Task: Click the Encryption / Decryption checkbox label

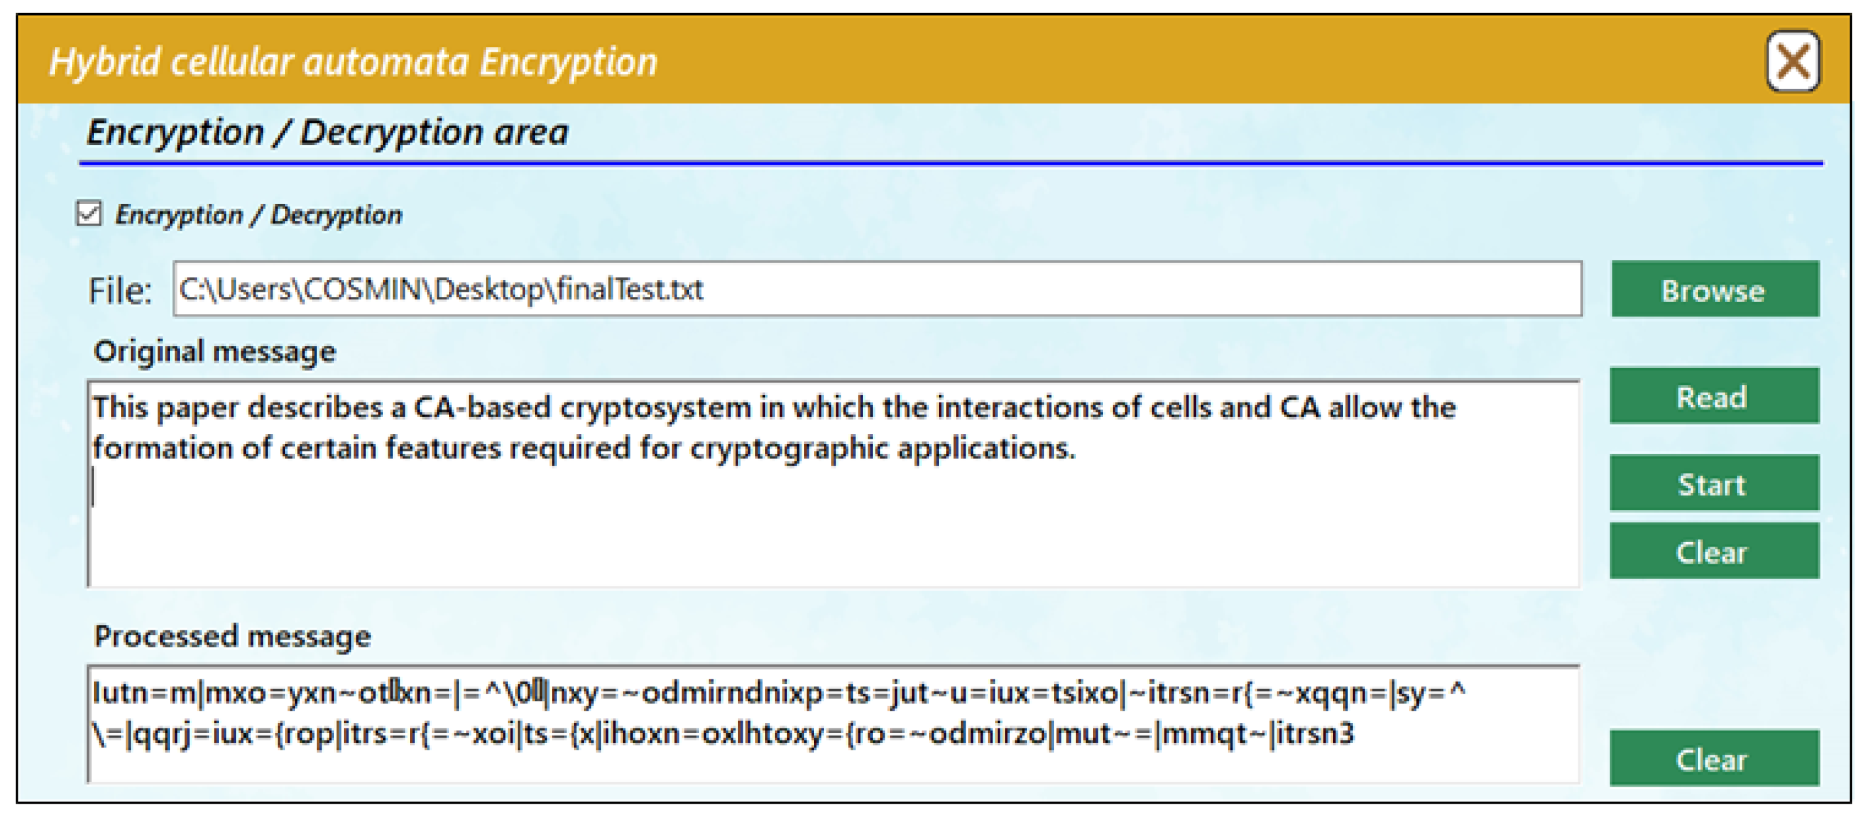Action: (258, 215)
